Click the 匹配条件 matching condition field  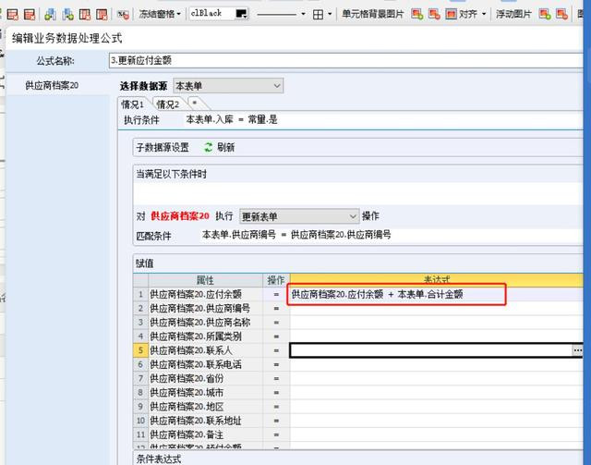(392, 235)
